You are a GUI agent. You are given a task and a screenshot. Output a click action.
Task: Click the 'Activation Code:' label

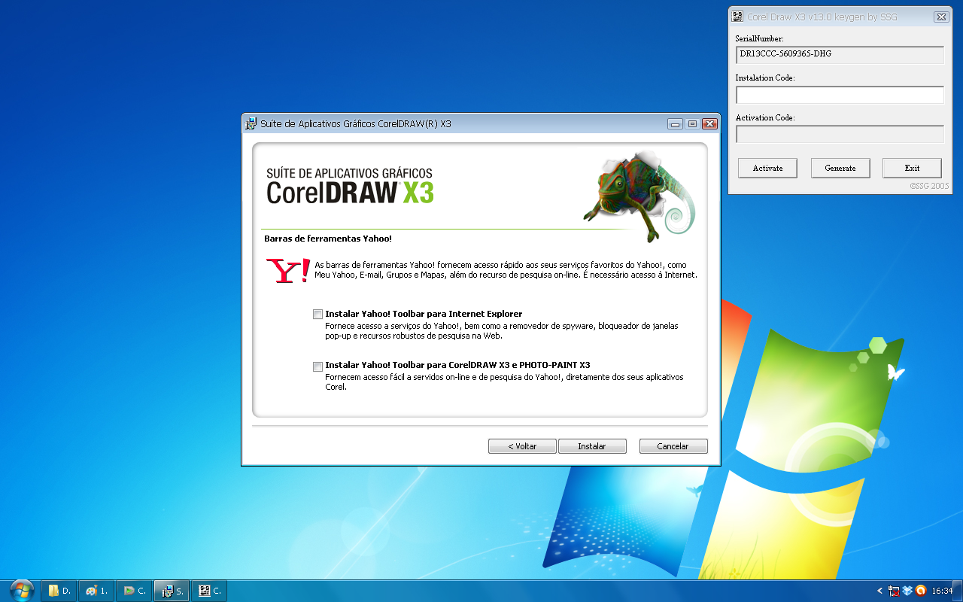[765, 117]
